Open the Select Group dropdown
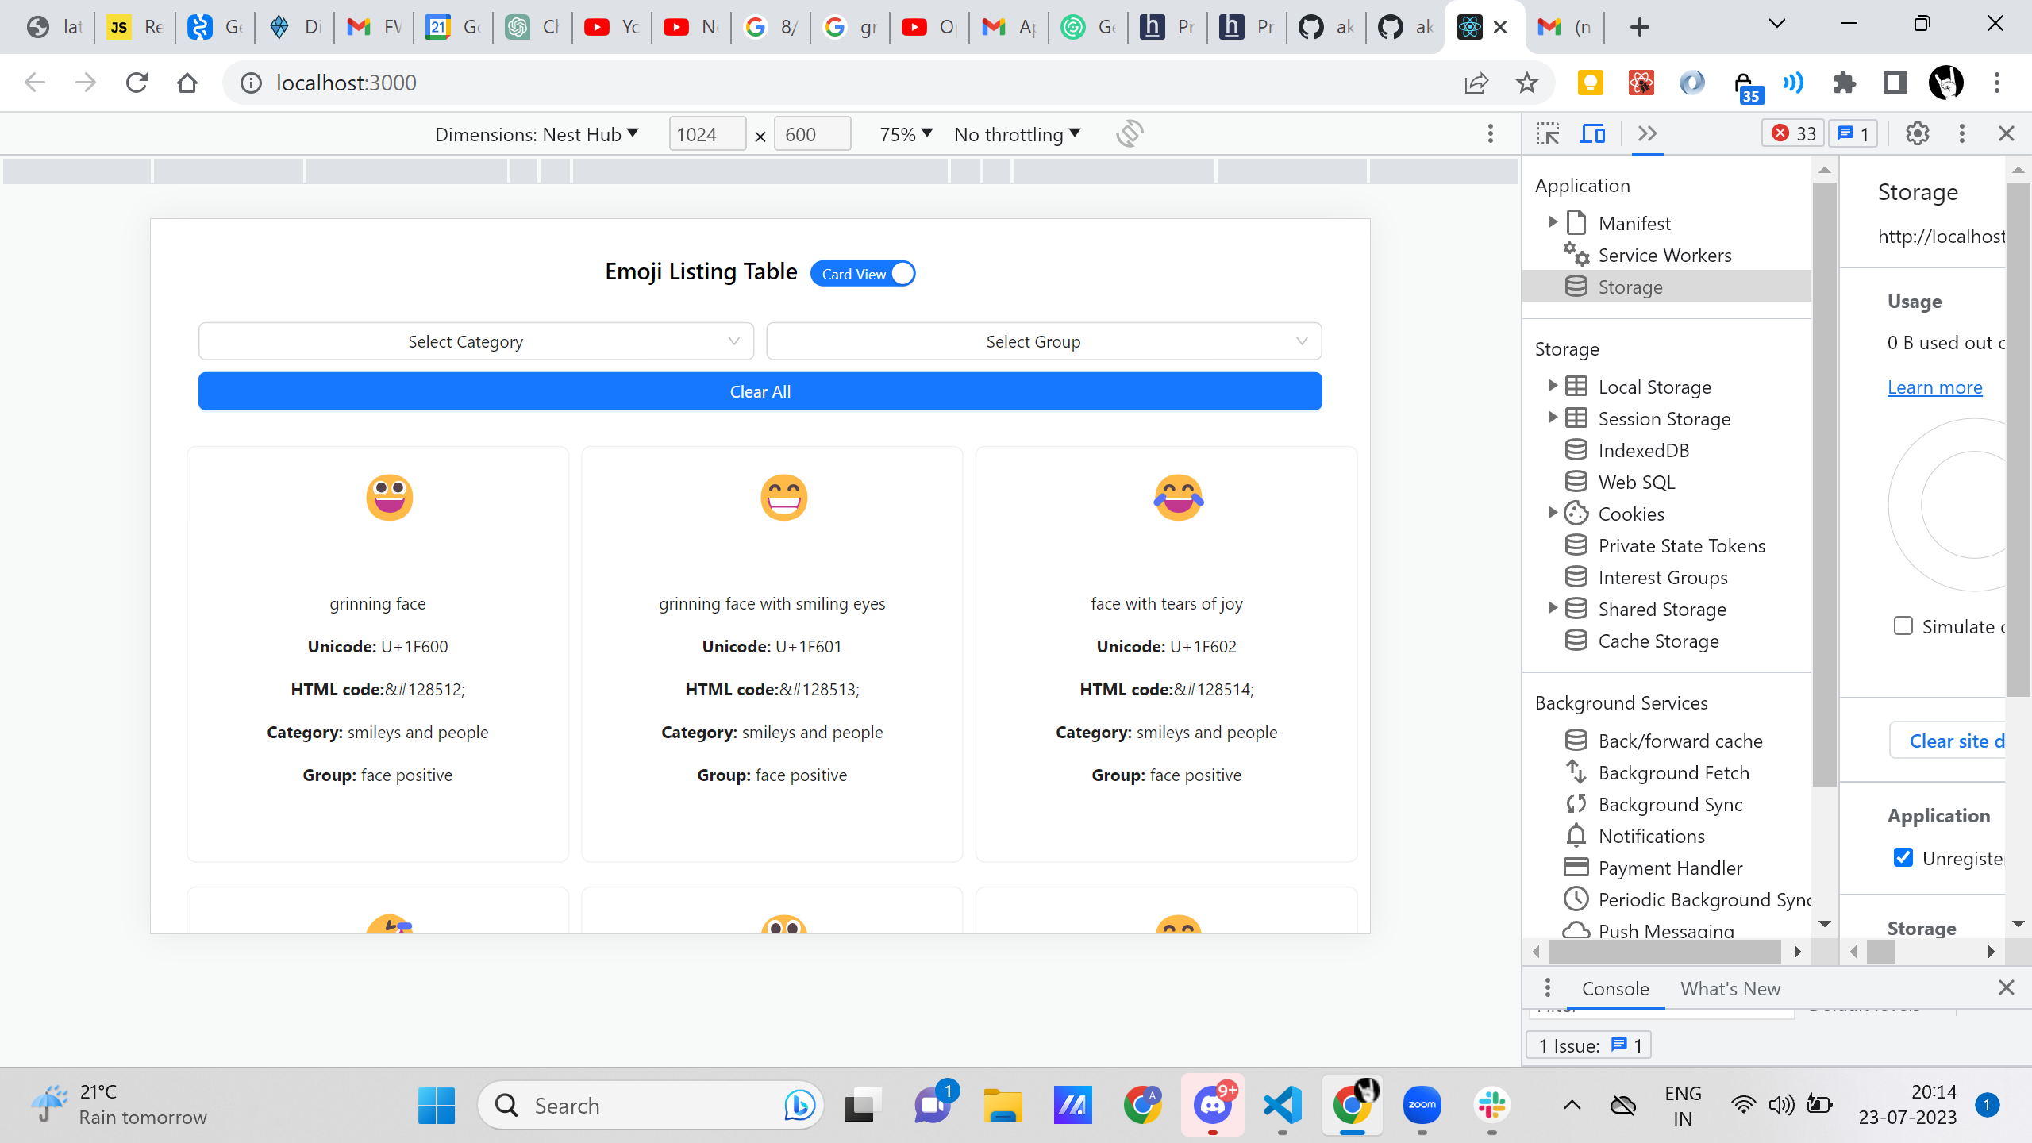This screenshot has height=1143, width=2032. pos(1043,341)
